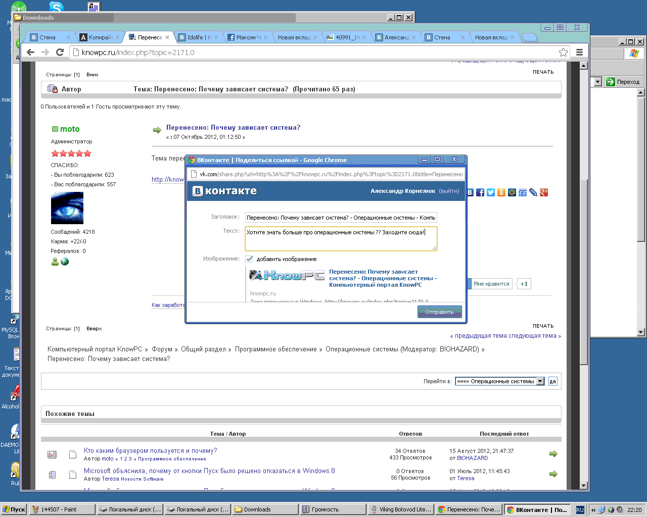The height and width of the screenshot is (517, 647).
Task: Click the 'Переход' go arrow in background window
Action: [x=623, y=82]
